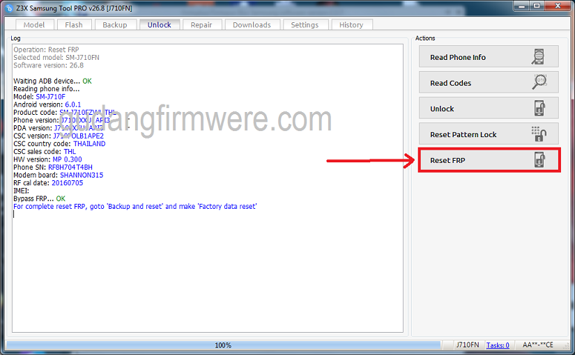This screenshot has height=355, width=575.
Task: Select the Unlock tab
Action: (159, 25)
